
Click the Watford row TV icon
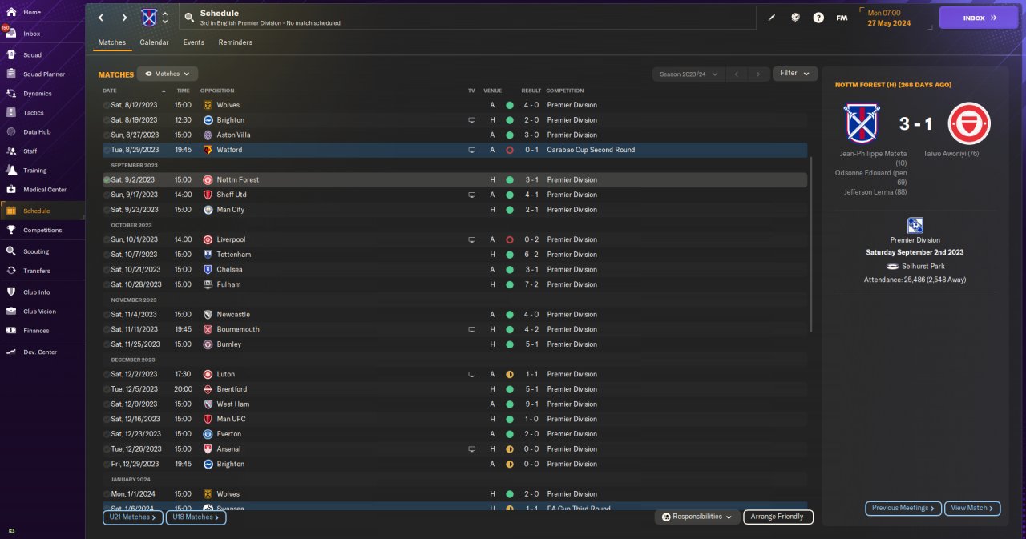[471, 150]
